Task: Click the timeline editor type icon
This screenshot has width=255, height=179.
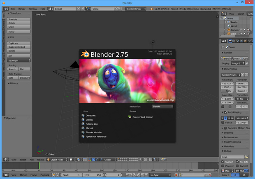Action: (x=6, y=175)
